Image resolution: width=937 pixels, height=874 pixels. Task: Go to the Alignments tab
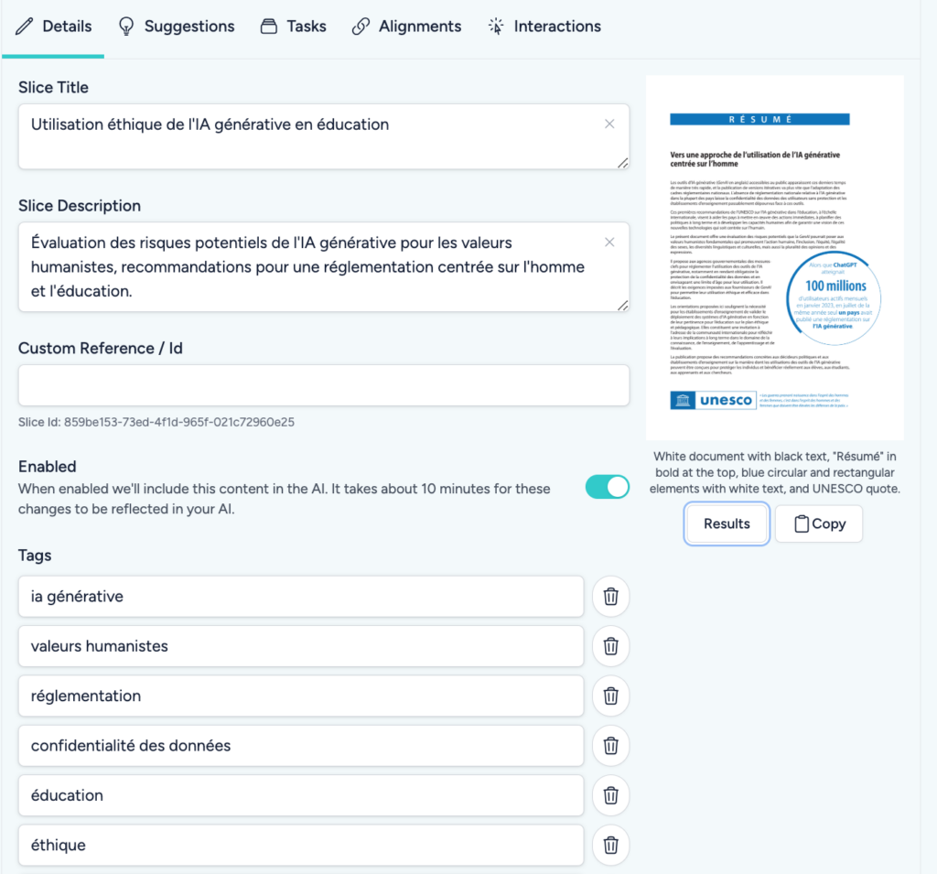pyautogui.click(x=406, y=27)
